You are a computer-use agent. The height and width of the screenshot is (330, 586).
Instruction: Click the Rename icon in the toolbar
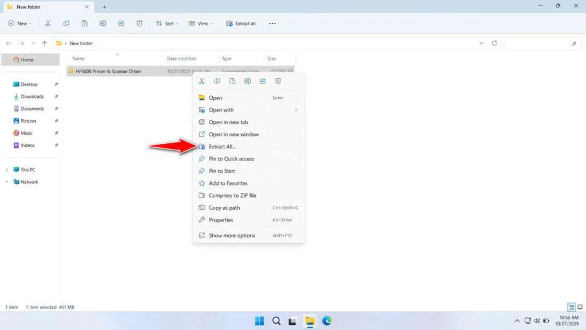[103, 23]
